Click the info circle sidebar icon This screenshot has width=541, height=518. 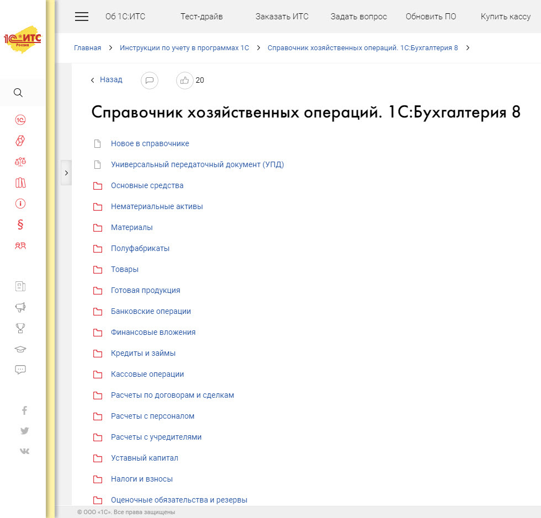click(20, 204)
